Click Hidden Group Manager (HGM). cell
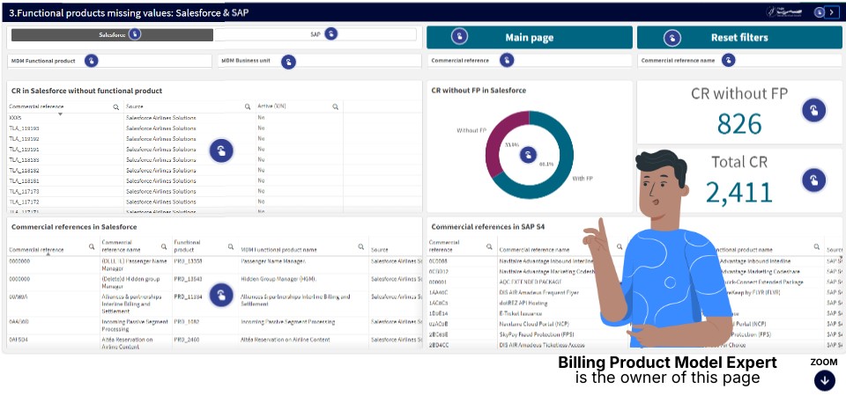Screen dimensions: 846x396 pyautogui.click(x=278, y=279)
